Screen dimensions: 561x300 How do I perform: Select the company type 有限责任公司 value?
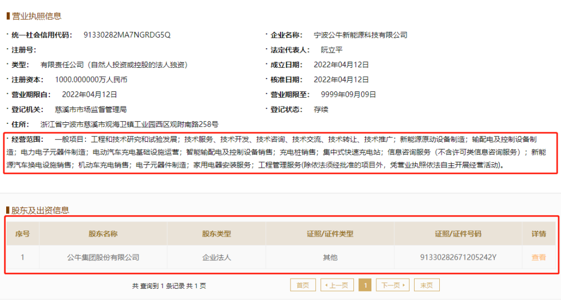(114, 64)
